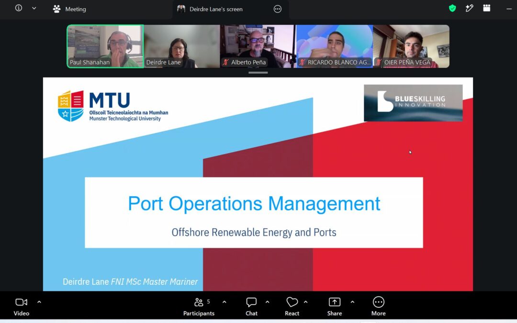Open the More options menu
This screenshot has width=517, height=323.
pyautogui.click(x=379, y=307)
